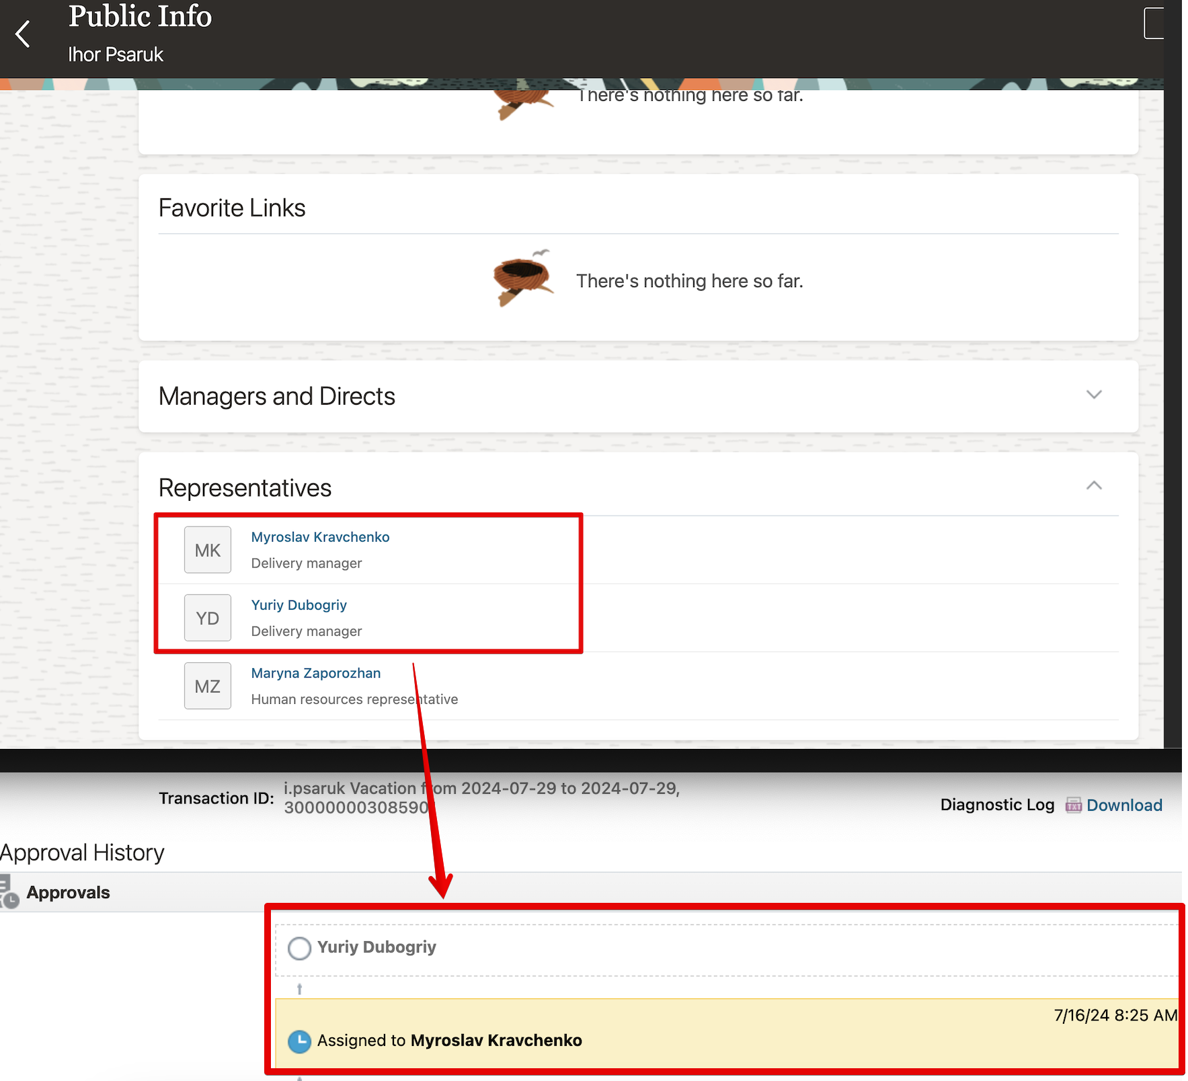Click the small up arrow above the assignment entry
Image resolution: width=1188 pixels, height=1081 pixels.
[x=299, y=989]
